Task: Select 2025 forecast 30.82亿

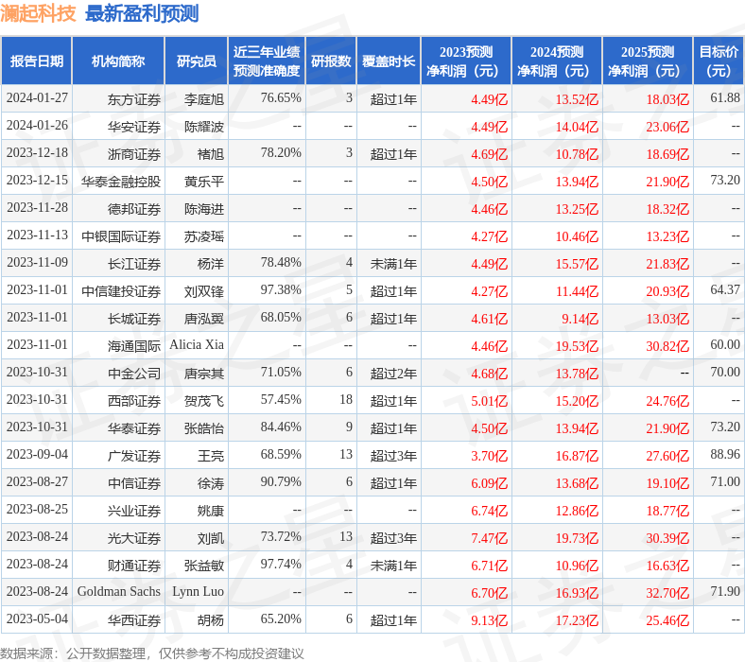Action: tap(667, 346)
